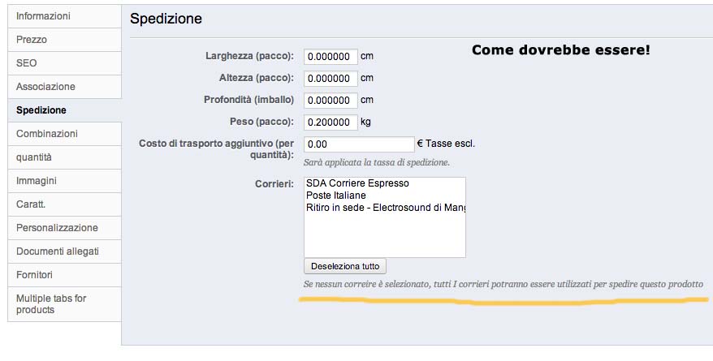Switch to the Prezzo tab
This screenshot has height=361, width=713.
pos(32,39)
